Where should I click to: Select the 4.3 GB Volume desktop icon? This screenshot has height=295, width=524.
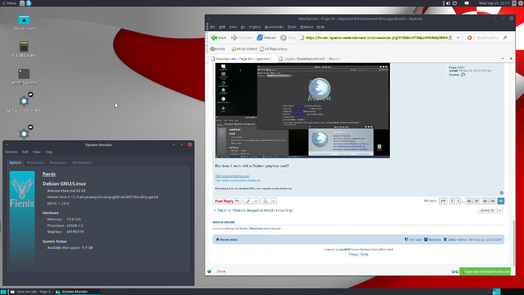click(24, 49)
